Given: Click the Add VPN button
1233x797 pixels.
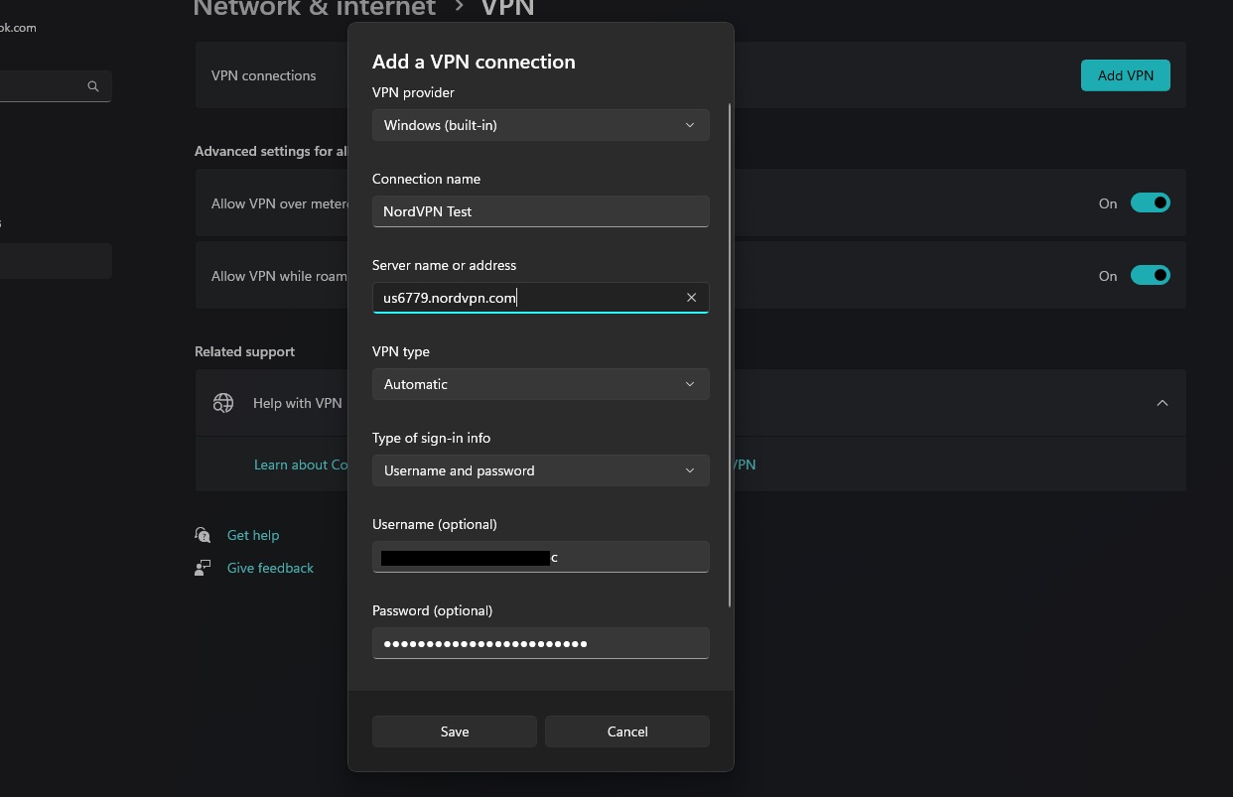Looking at the screenshot, I should click(1126, 75).
